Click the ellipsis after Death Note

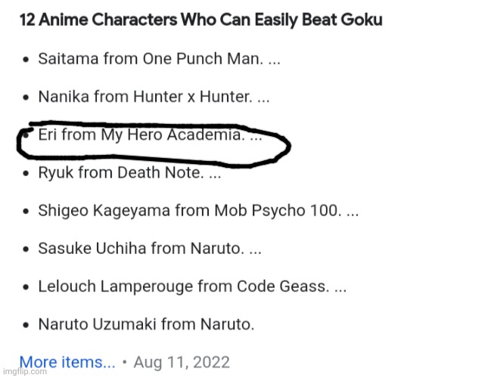[x=215, y=177]
